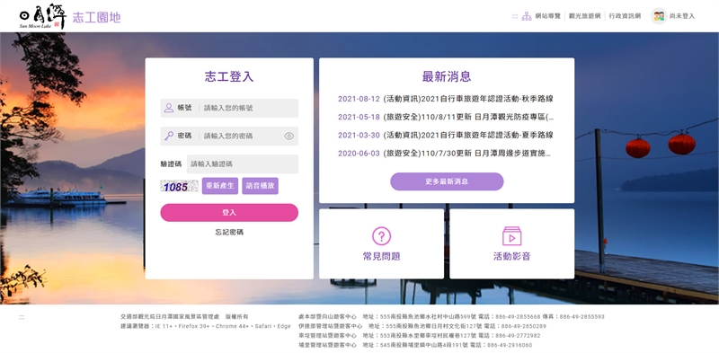Click the 更多最新消息 button
Image resolution: width=719 pixels, height=353 pixels.
[447, 181]
